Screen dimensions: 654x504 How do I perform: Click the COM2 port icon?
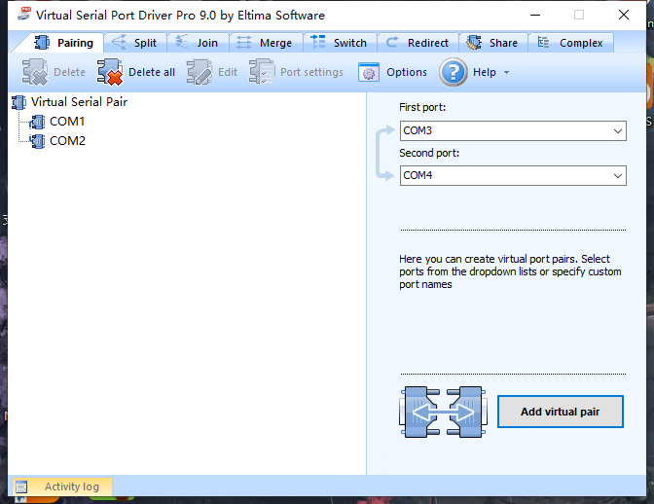[37, 141]
